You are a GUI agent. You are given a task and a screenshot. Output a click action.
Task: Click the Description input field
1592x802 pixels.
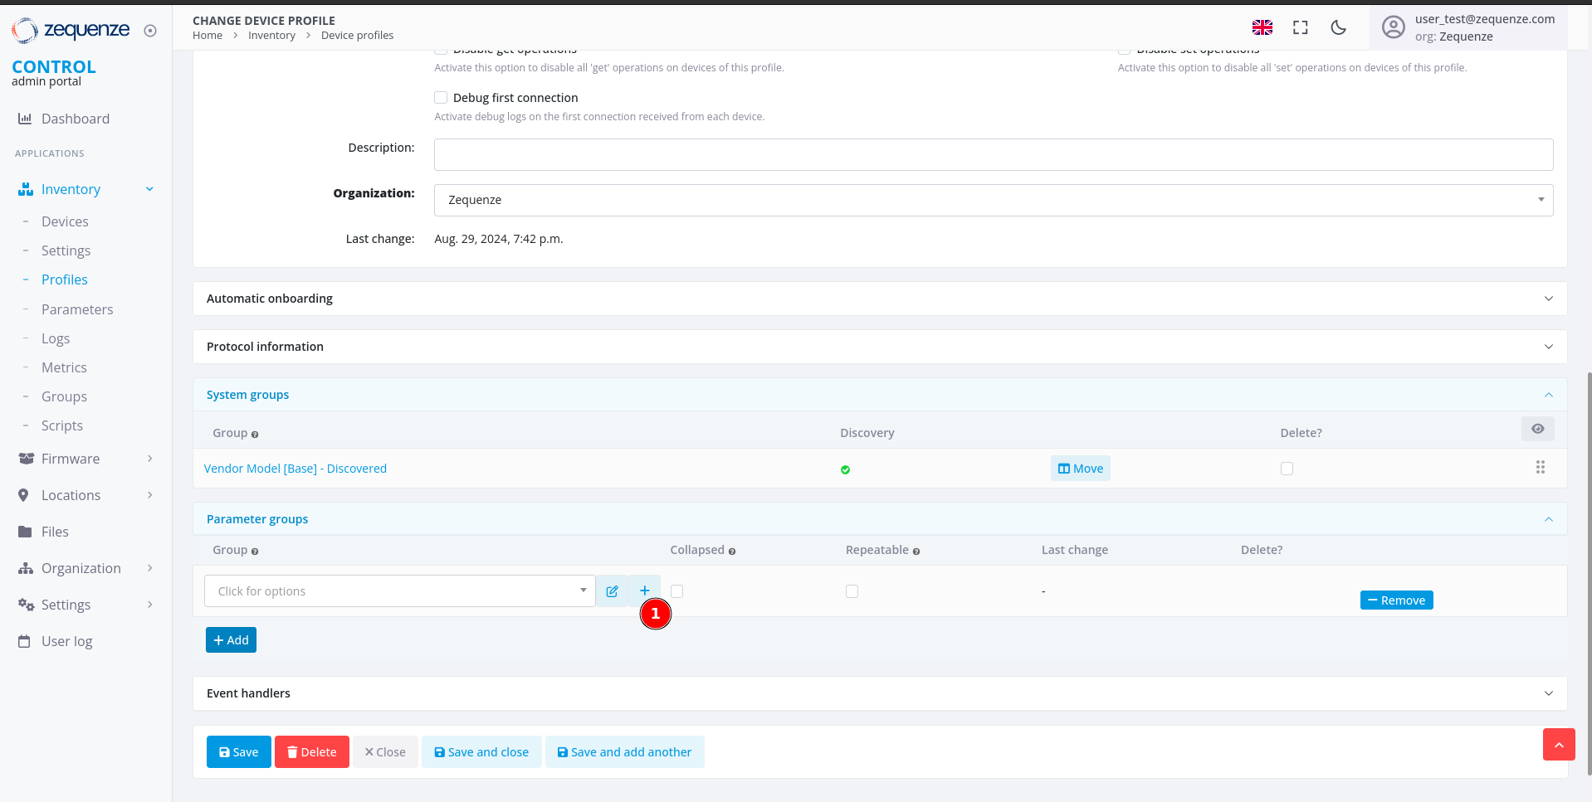[x=993, y=154]
